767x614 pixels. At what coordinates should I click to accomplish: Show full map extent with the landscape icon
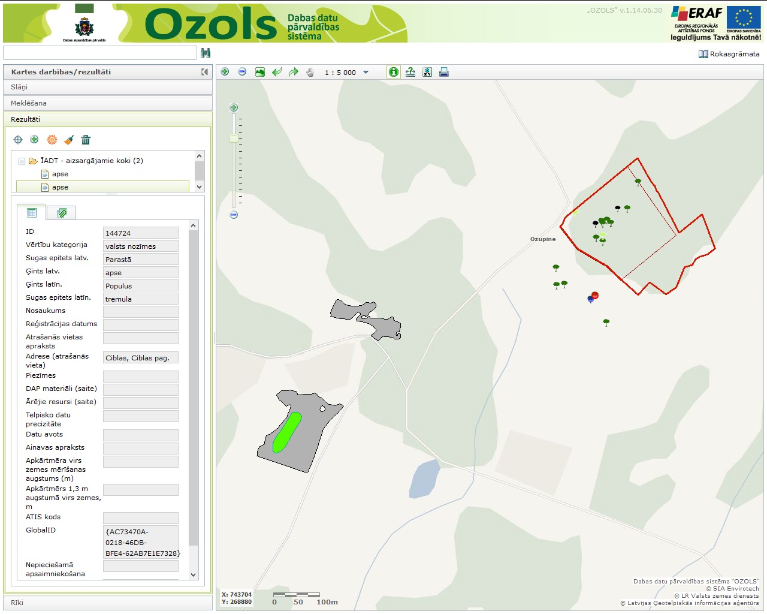coord(259,72)
